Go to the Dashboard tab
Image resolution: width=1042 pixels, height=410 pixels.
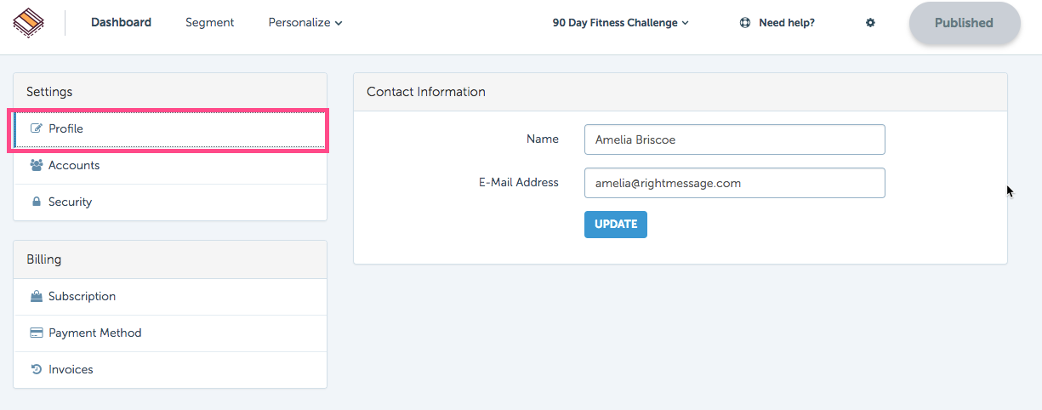[121, 23]
